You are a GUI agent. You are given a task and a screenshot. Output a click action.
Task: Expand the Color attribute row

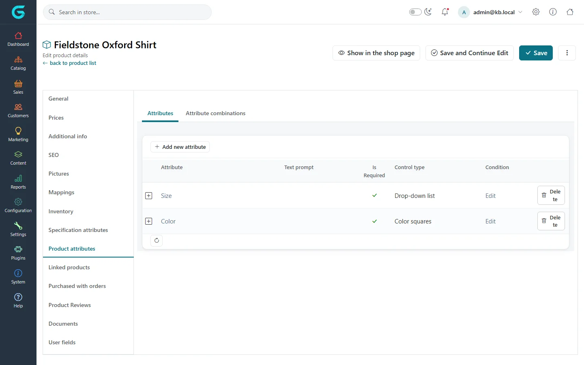pyautogui.click(x=149, y=221)
